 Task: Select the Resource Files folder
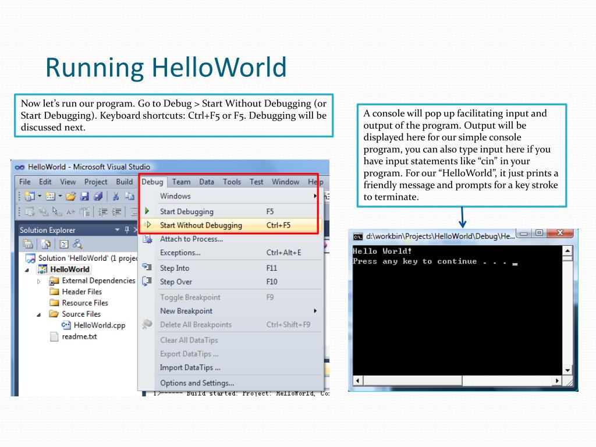coord(79,303)
